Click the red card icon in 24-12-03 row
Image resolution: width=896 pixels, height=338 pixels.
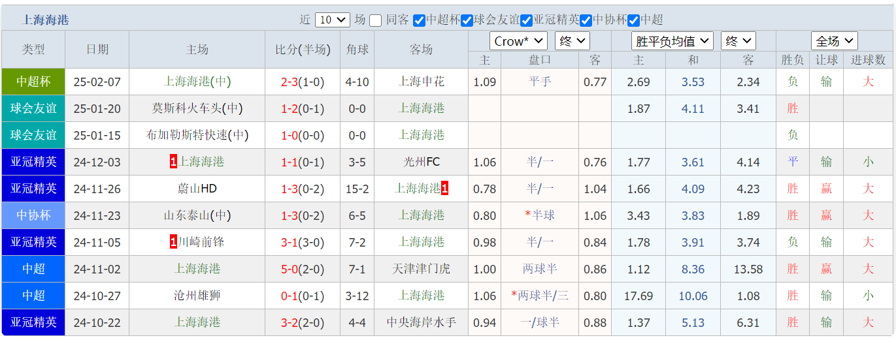[x=173, y=162]
